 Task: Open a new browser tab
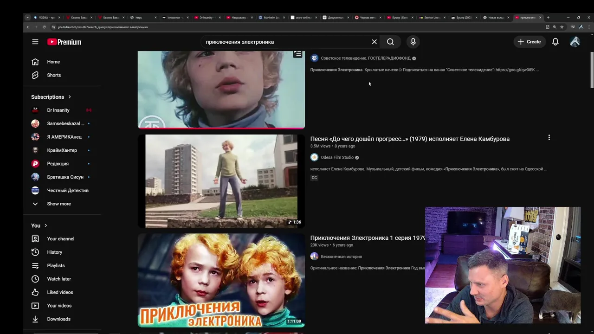coord(548,18)
